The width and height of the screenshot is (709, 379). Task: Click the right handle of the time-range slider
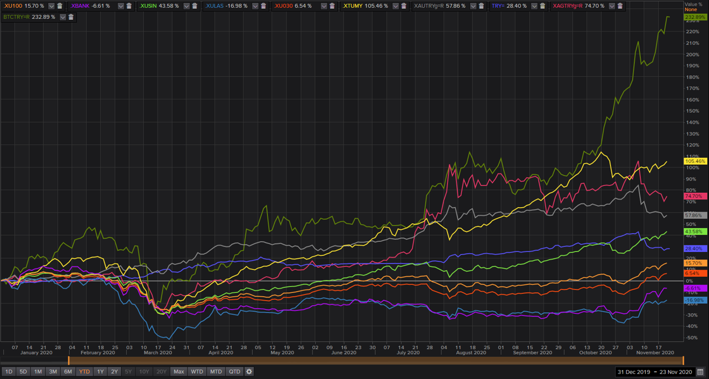pos(683,360)
